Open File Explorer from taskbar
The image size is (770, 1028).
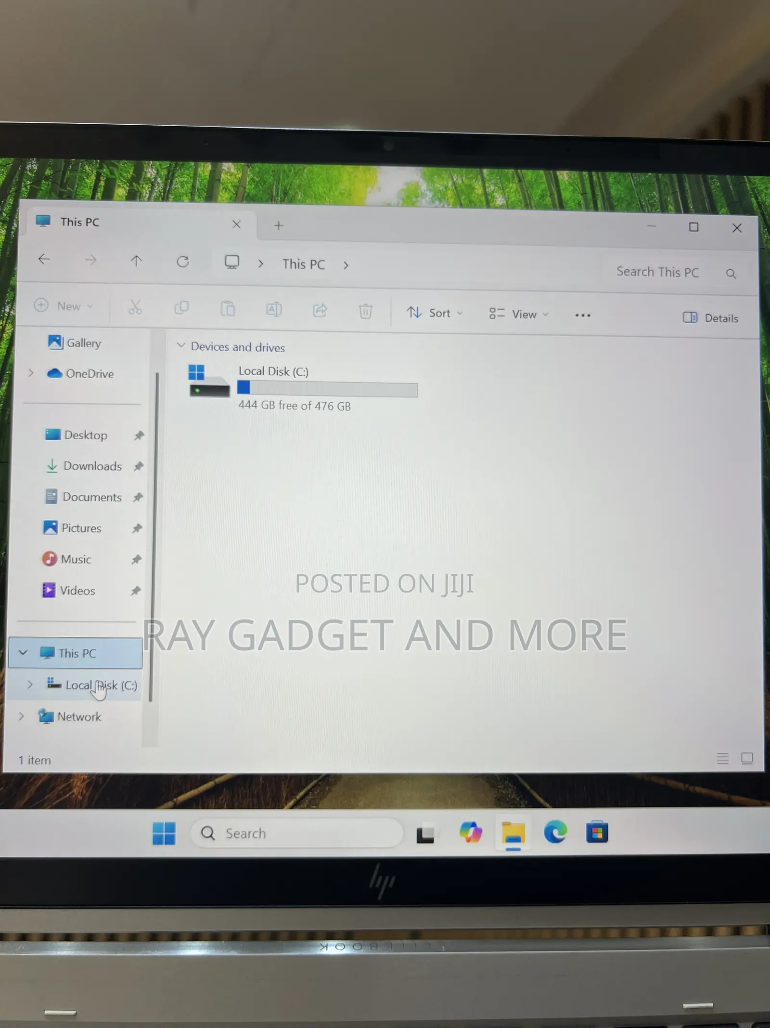(513, 833)
